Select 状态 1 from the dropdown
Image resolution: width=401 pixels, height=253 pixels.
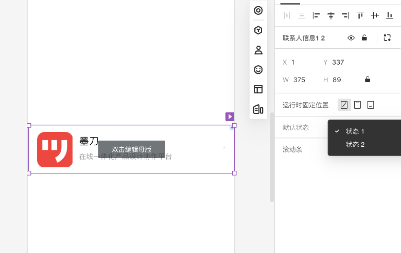pos(355,131)
